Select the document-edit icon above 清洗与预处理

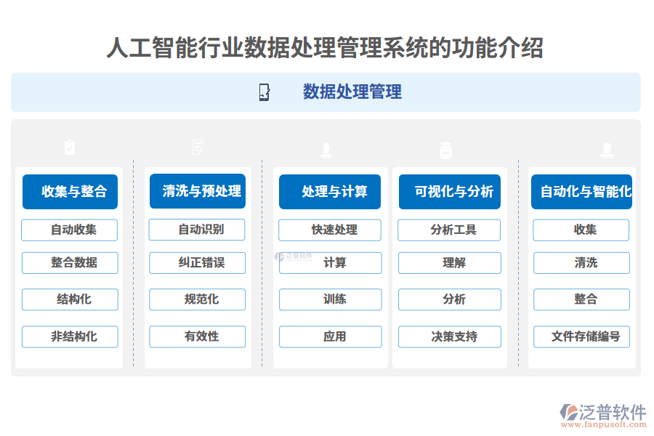[196, 148]
